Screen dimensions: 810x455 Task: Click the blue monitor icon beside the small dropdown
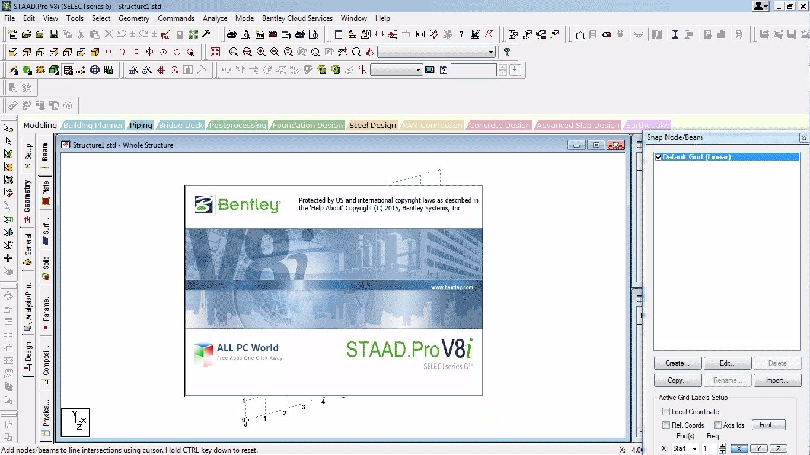[x=430, y=70]
